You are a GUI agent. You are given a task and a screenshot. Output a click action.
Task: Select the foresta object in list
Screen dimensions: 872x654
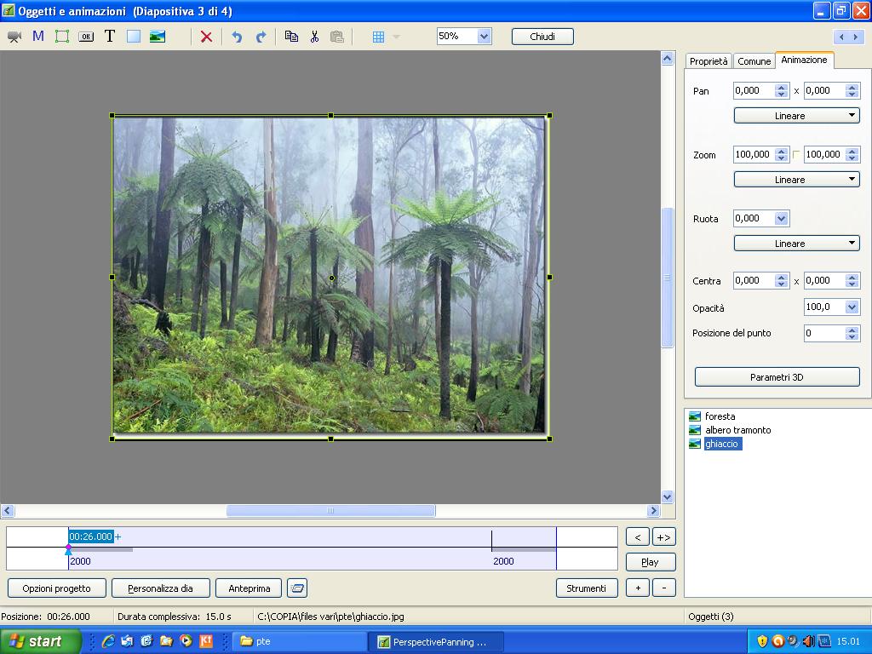[720, 416]
